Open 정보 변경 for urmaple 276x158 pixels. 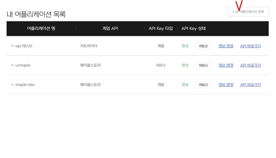pyautogui.click(x=226, y=65)
